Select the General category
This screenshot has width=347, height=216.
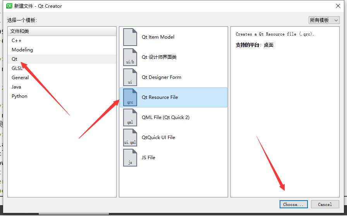tap(62, 78)
